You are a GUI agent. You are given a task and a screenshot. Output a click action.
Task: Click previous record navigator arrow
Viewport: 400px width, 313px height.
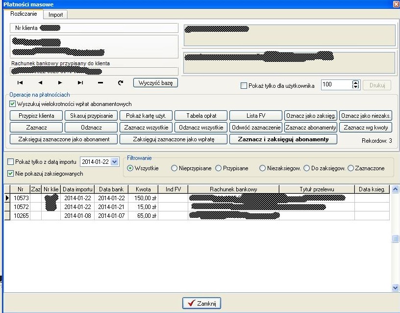pyautogui.click(x=40, y=83)
